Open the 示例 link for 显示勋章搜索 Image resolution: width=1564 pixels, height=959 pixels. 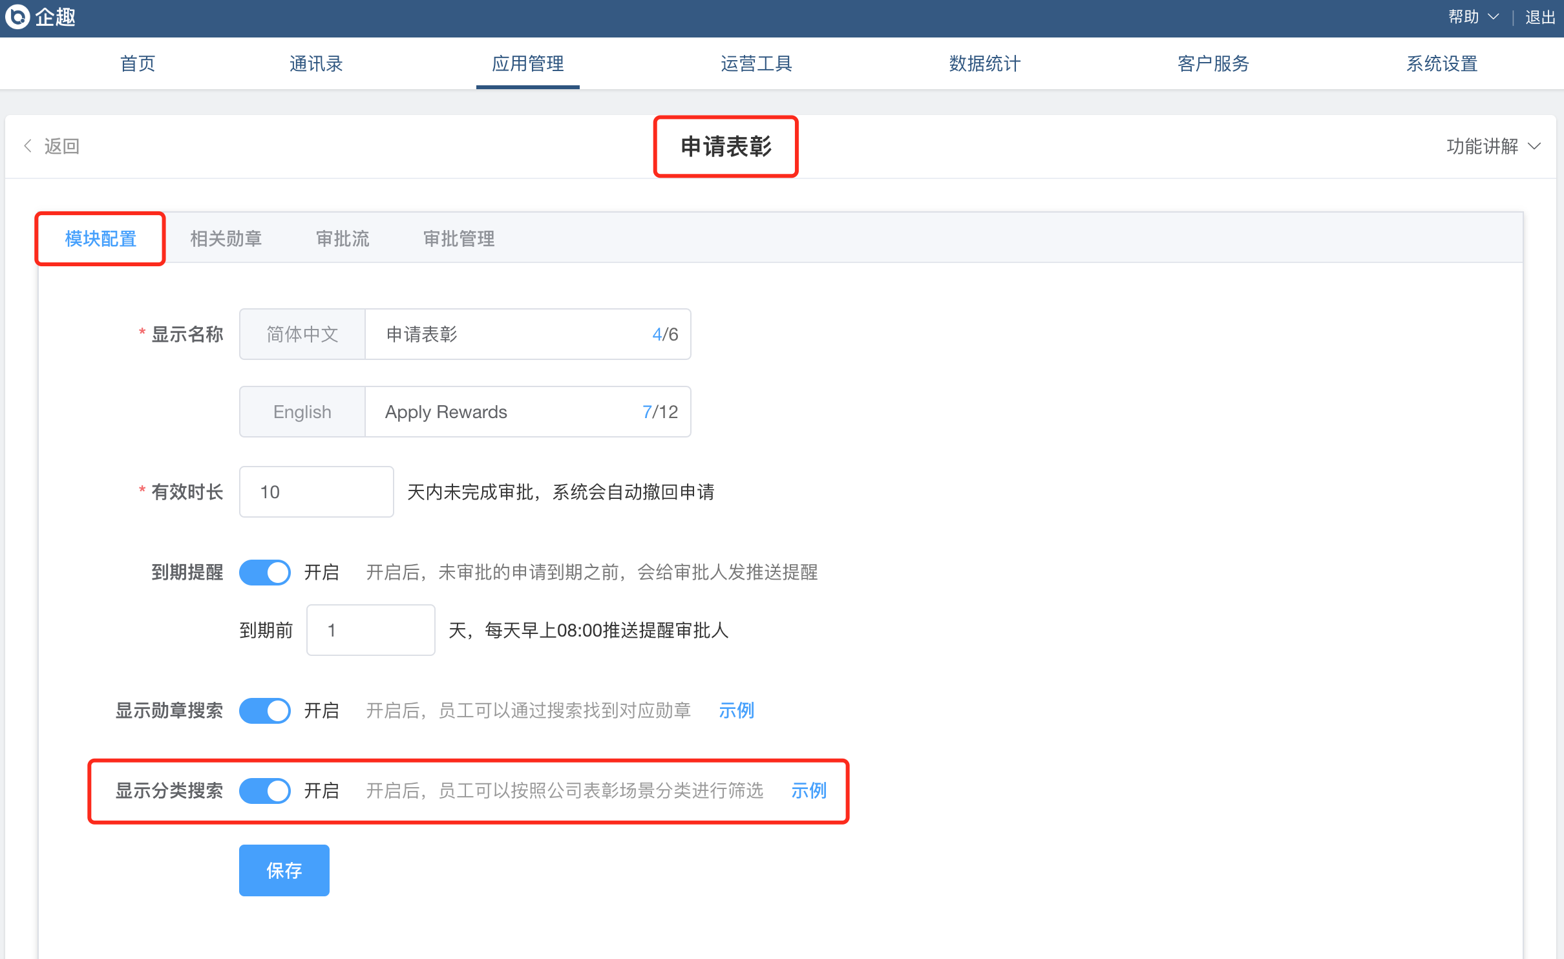(736, 710)
